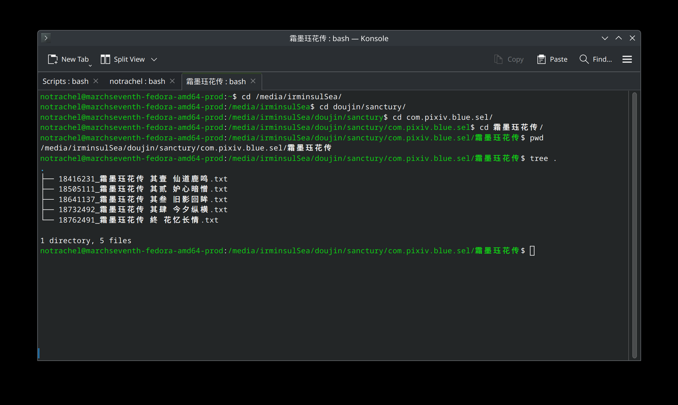Open the hamburger menu

coord(627,59)
